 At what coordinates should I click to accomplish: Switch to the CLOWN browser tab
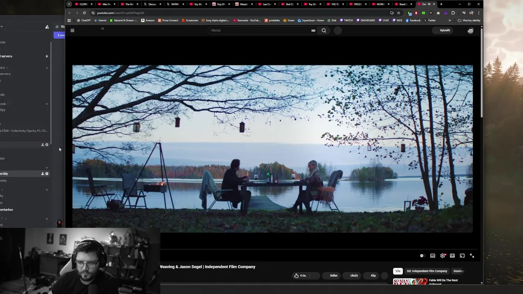(x=83, y=4)
